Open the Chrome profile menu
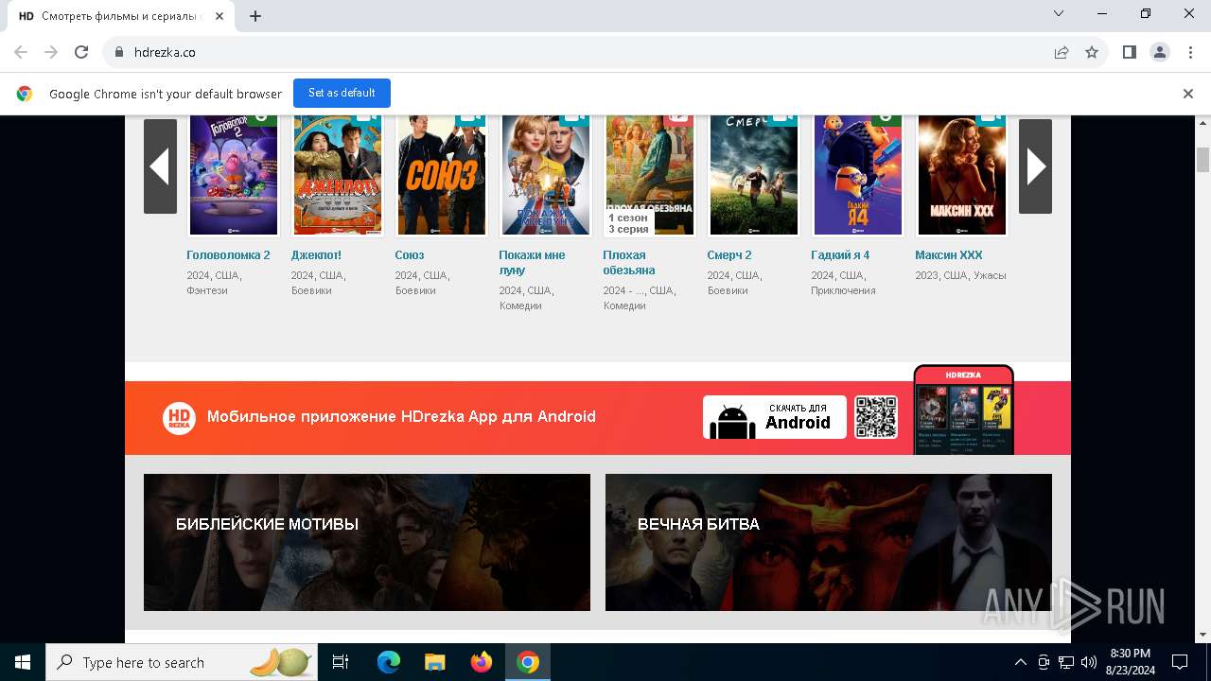 pos(1160,52)
